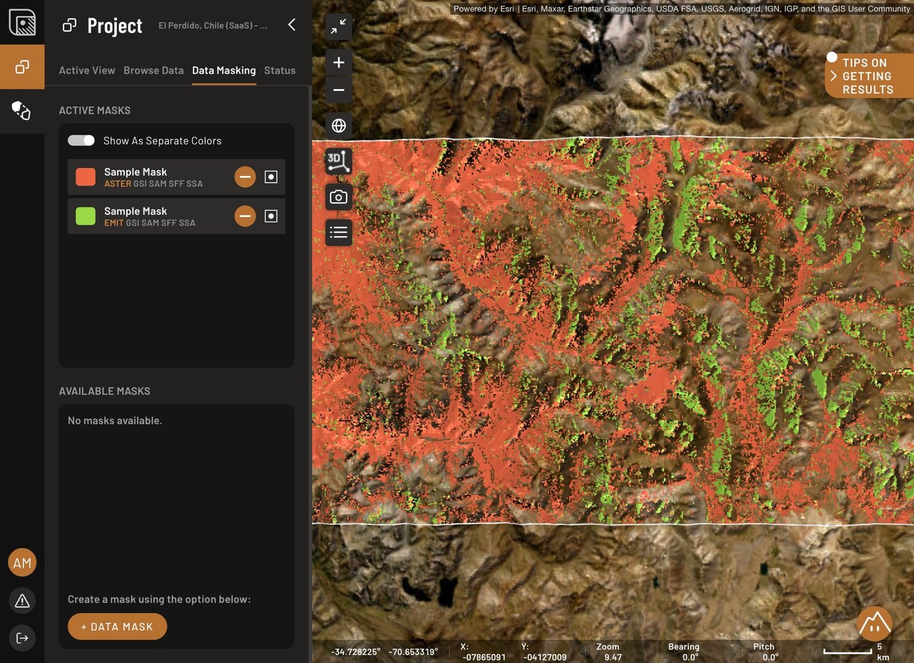Image resolution: width=914 pixels, height=663 pixels.
Task: Open the globe basemap selector
Action: click(339, 126)
